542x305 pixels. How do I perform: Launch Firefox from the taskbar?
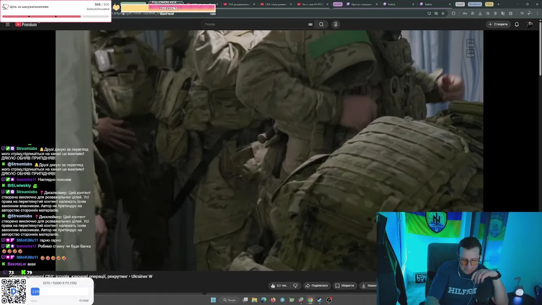273,300
